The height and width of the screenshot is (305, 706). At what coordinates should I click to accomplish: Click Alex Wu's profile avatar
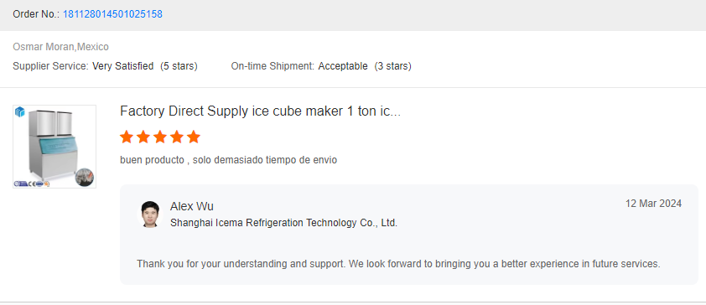pyautogui.click(x=150, y=215)
